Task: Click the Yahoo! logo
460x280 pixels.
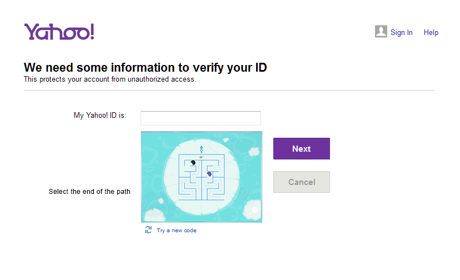Action: coord(59,32)
